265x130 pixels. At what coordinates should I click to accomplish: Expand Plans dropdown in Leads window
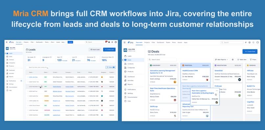(53, 42)
